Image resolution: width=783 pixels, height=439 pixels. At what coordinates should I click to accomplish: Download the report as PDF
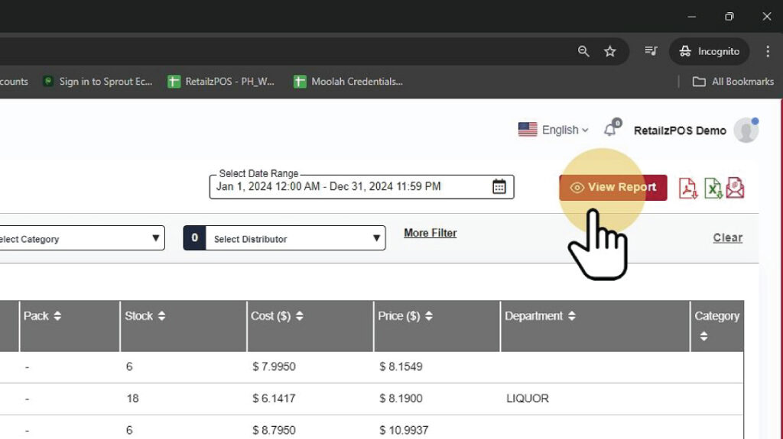point(688,188)
